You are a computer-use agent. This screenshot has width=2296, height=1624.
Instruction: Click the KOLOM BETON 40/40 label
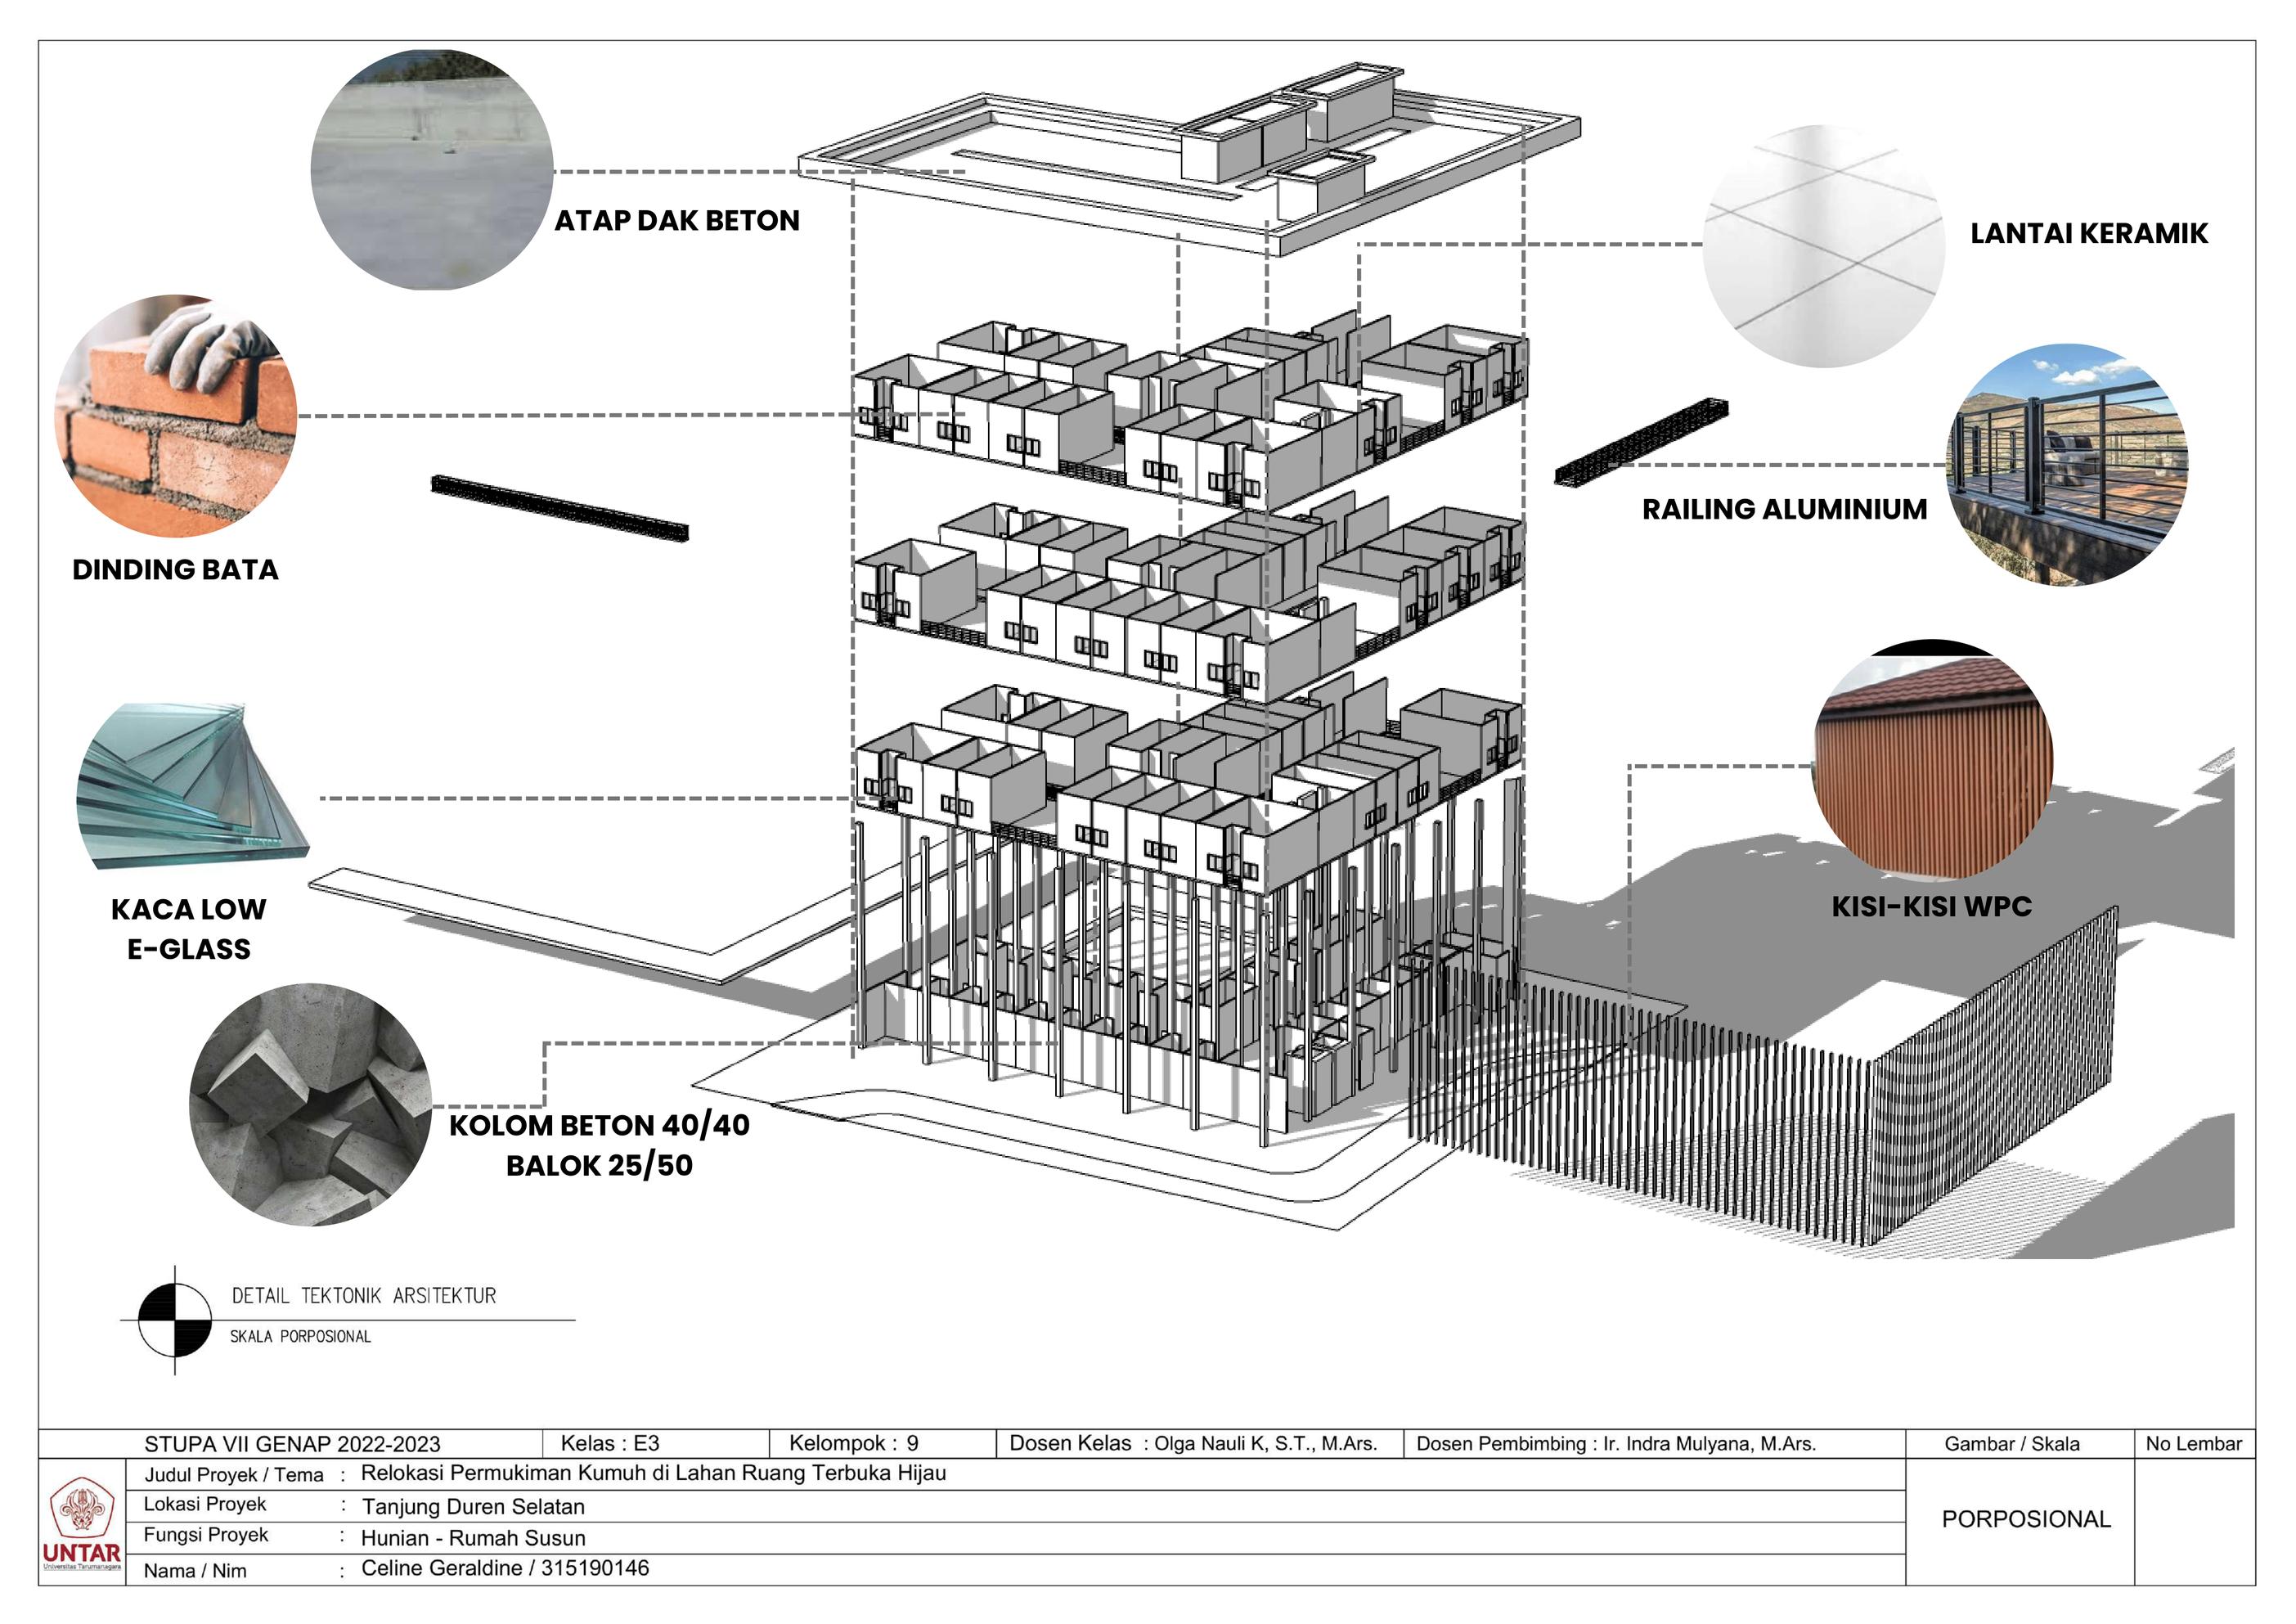pos(599,1126)
